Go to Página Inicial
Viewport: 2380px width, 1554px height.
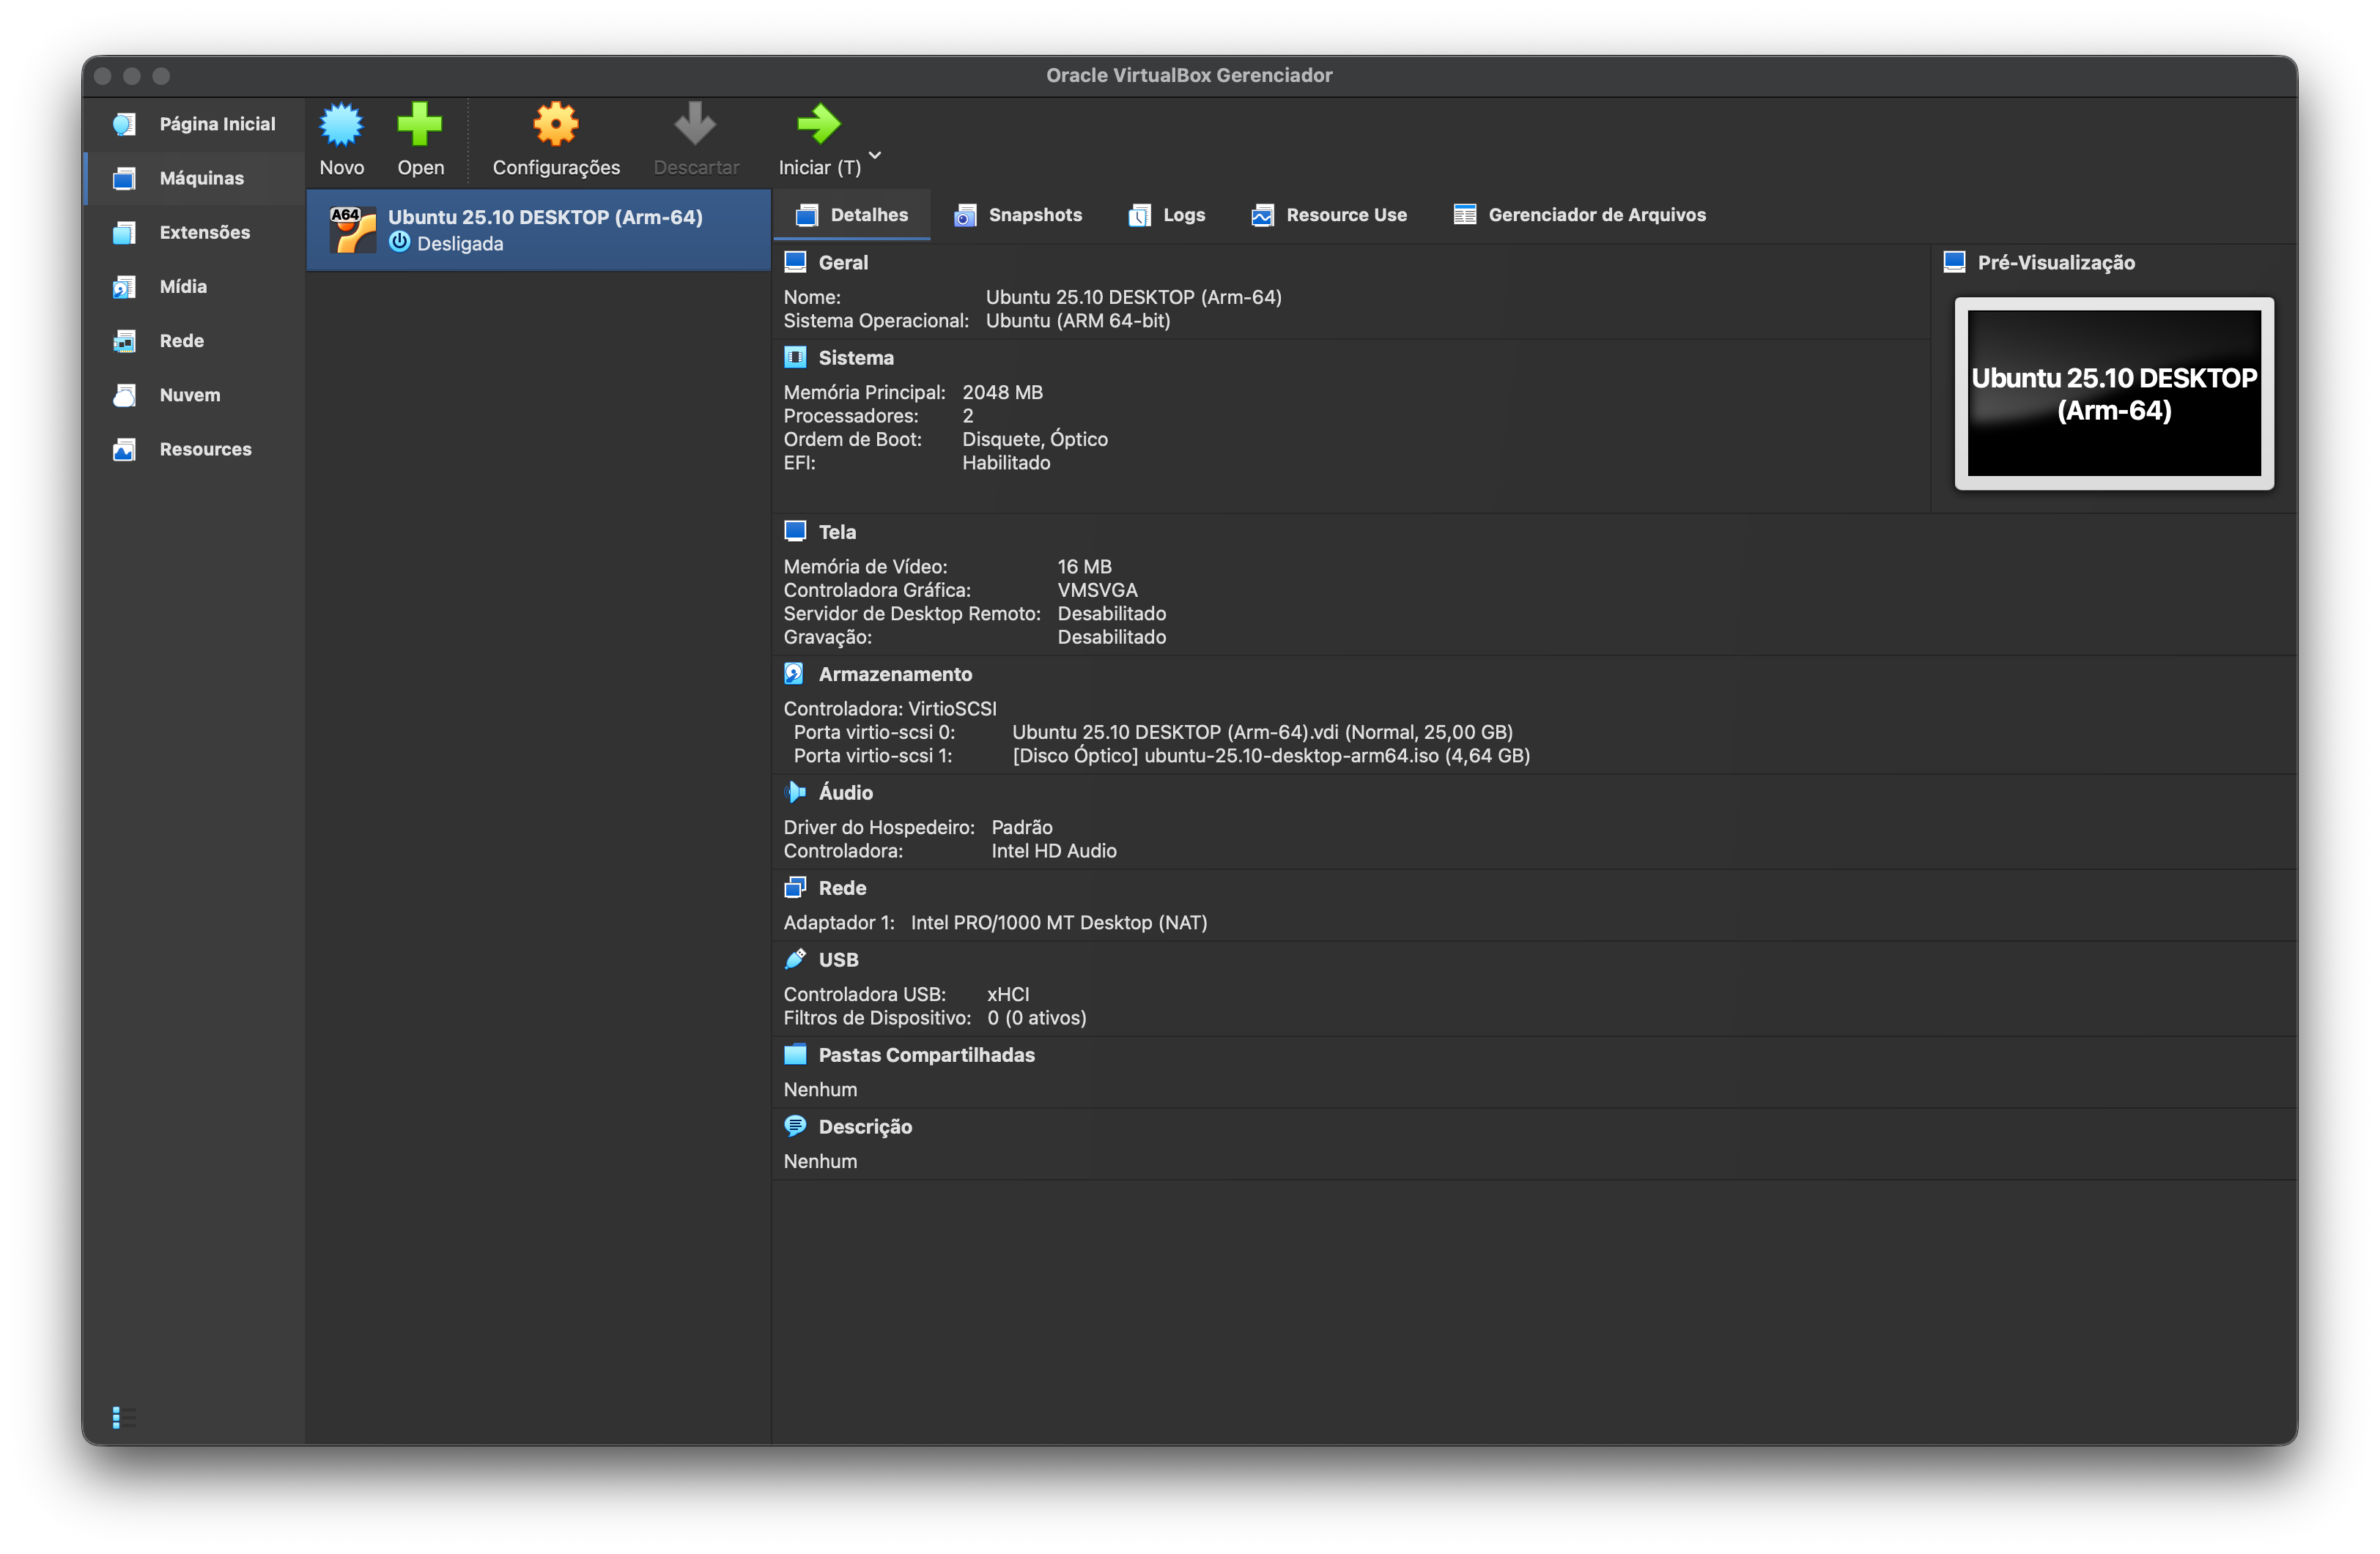coord(216,124)
